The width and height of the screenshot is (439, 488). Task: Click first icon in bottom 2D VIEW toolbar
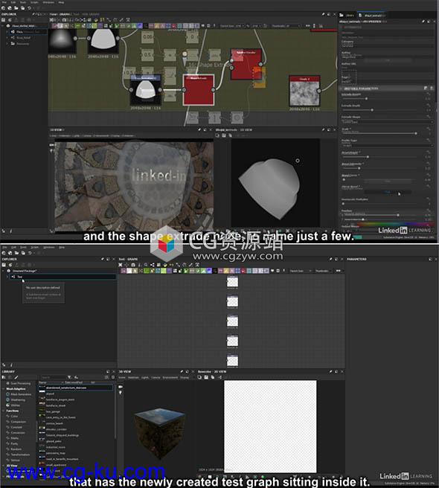[199, 377]
